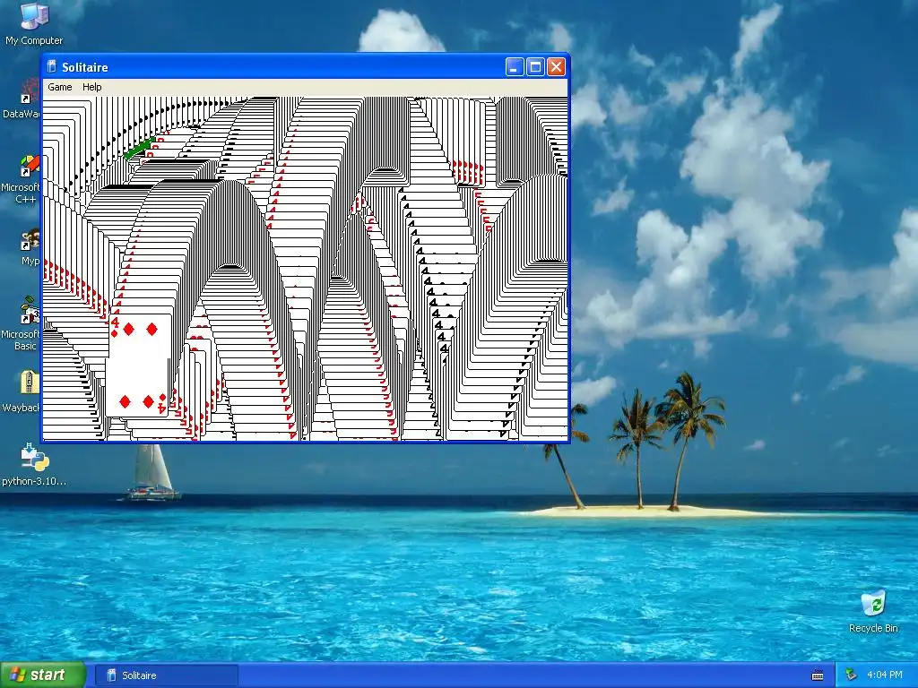Click the 4:04 PM taskbar clock
The image size is (918, 688).
pos(885,675)
